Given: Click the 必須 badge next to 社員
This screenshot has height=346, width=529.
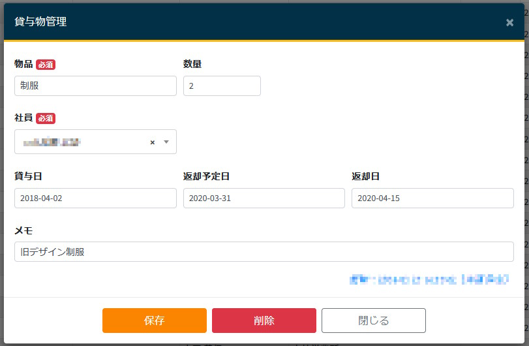Looking at the screenshot, I should point(46,118).
